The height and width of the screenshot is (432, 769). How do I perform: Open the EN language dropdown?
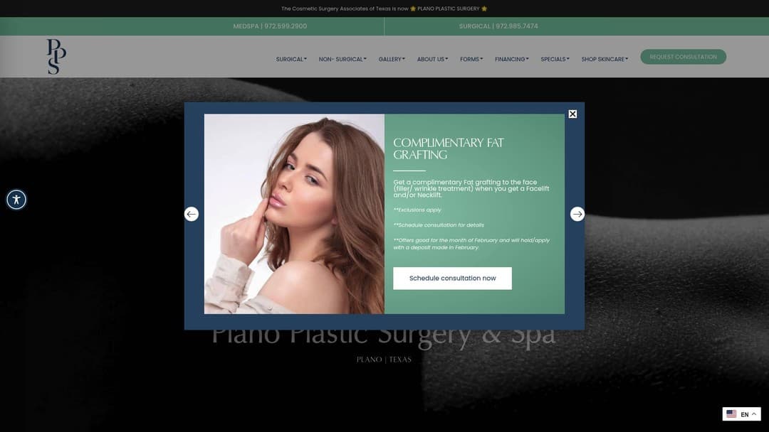(743, 414)
